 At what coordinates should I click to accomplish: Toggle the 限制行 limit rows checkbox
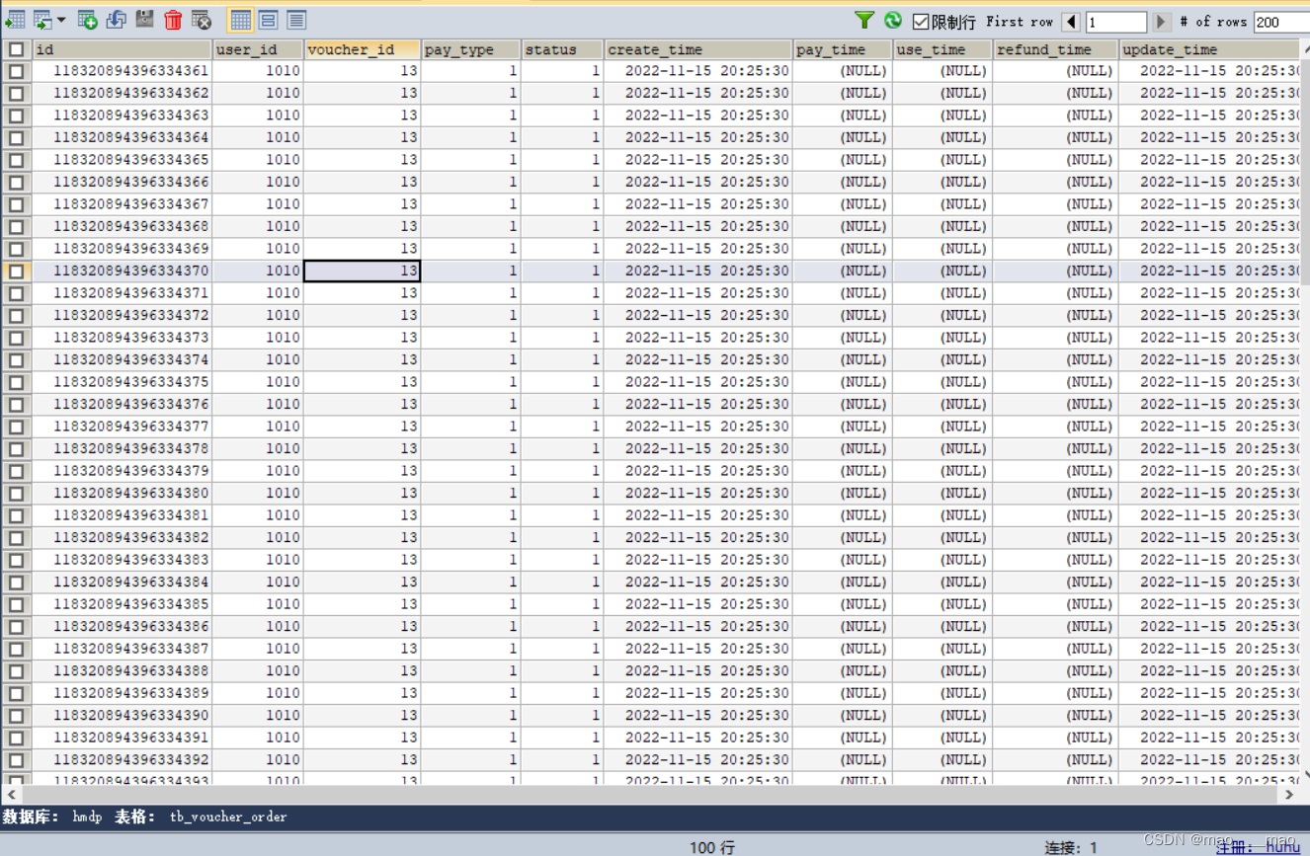click(921, 21)
